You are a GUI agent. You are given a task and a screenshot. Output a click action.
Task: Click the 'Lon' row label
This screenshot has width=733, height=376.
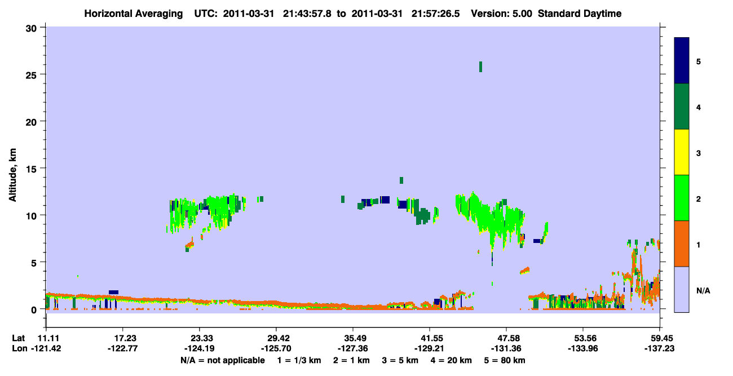click(x=19, y=348)
